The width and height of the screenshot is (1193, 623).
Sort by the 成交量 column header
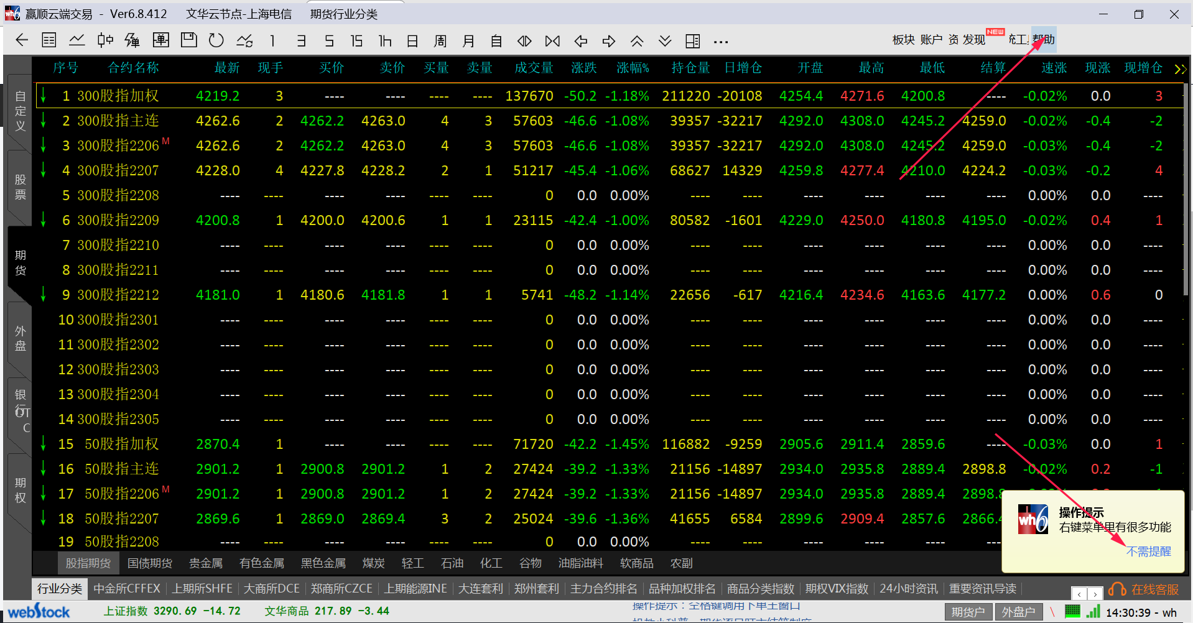point(534,68)
